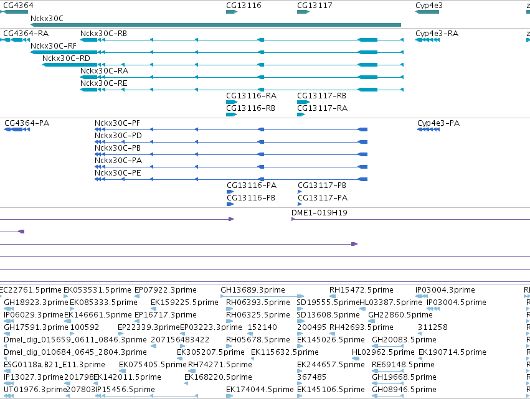Image resolution: width=530 pixels, height=399 pixels.
Task: Open the RH42693.5prime EST label
Action: coord(362,327)
